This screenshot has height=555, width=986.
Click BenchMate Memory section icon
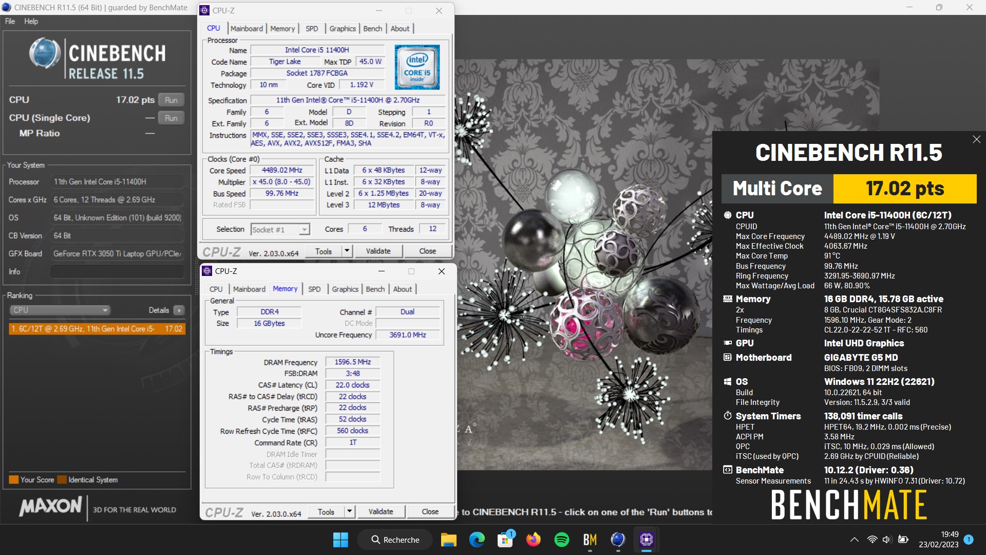pos(728,299)
